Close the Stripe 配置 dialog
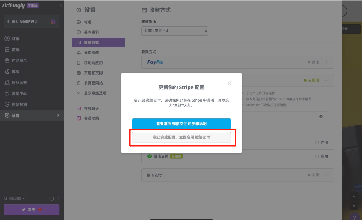 pos(229,83)
